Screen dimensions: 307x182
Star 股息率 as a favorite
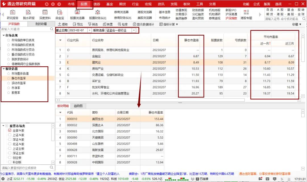[x=9, y=93]
